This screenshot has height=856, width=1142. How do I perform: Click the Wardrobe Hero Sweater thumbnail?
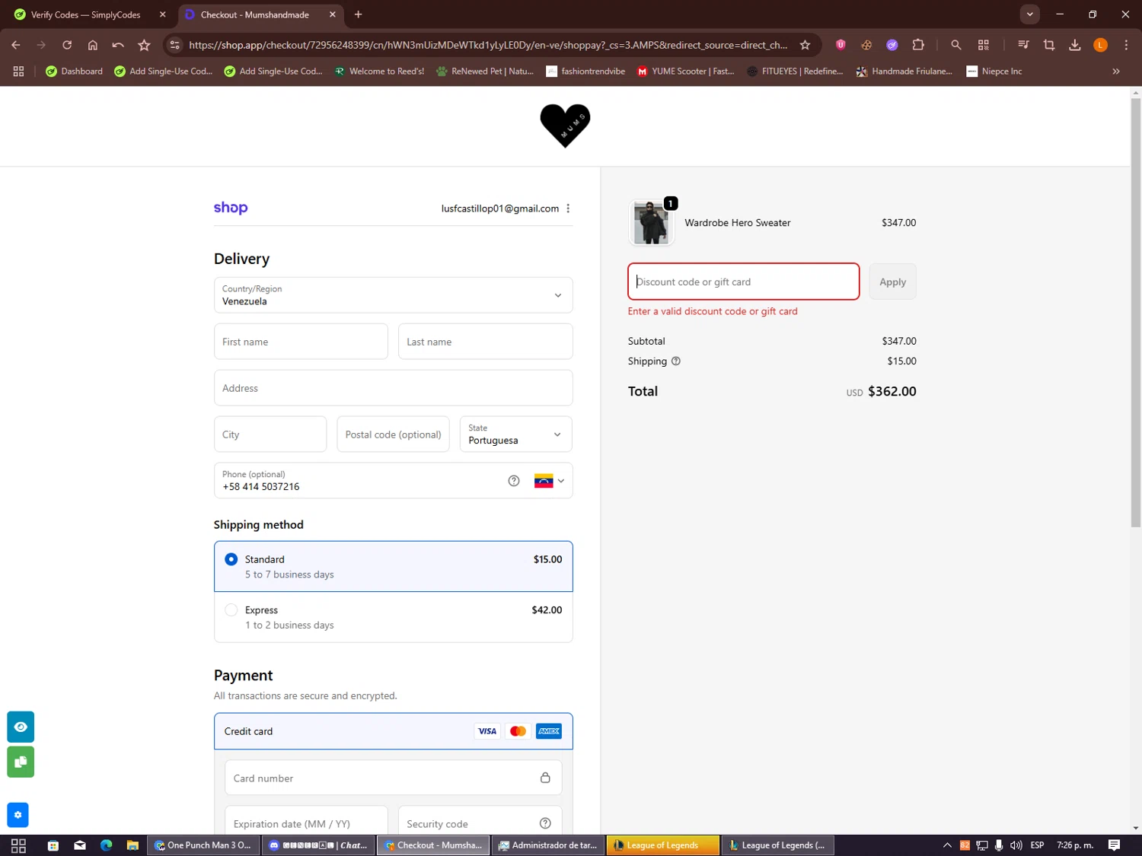click(x=652, y=223)
